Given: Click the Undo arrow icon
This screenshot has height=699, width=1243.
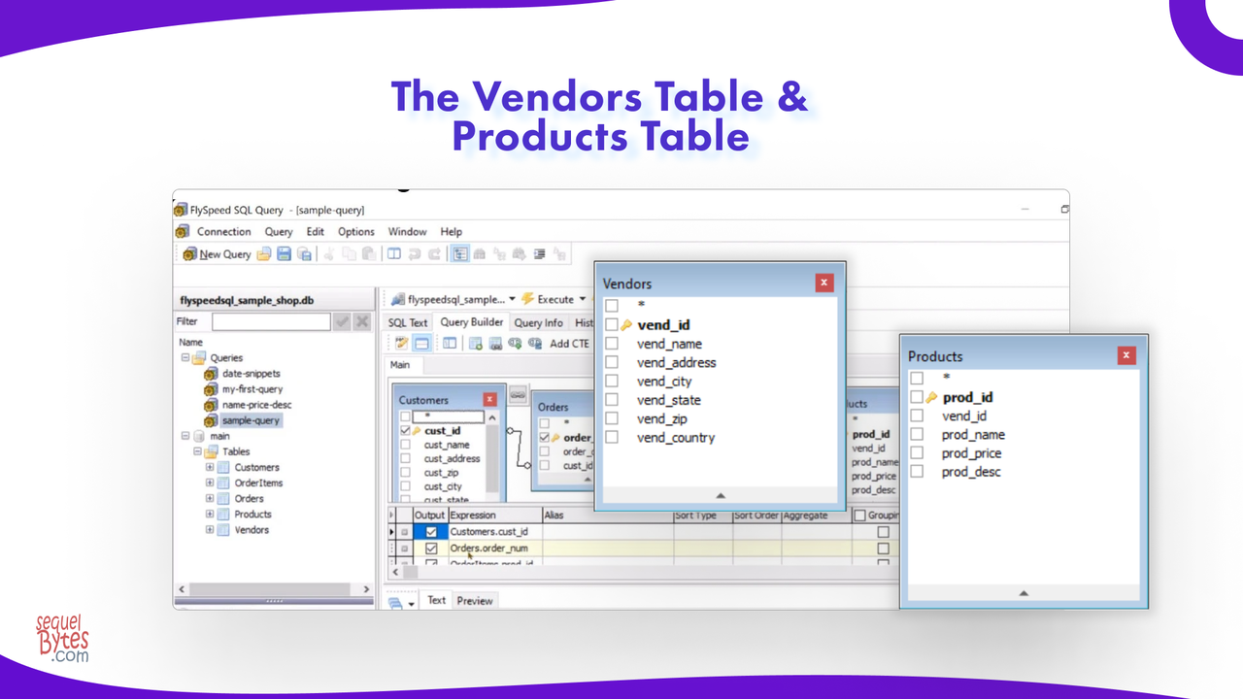Looking at the screenshot, I should (415, 254).
